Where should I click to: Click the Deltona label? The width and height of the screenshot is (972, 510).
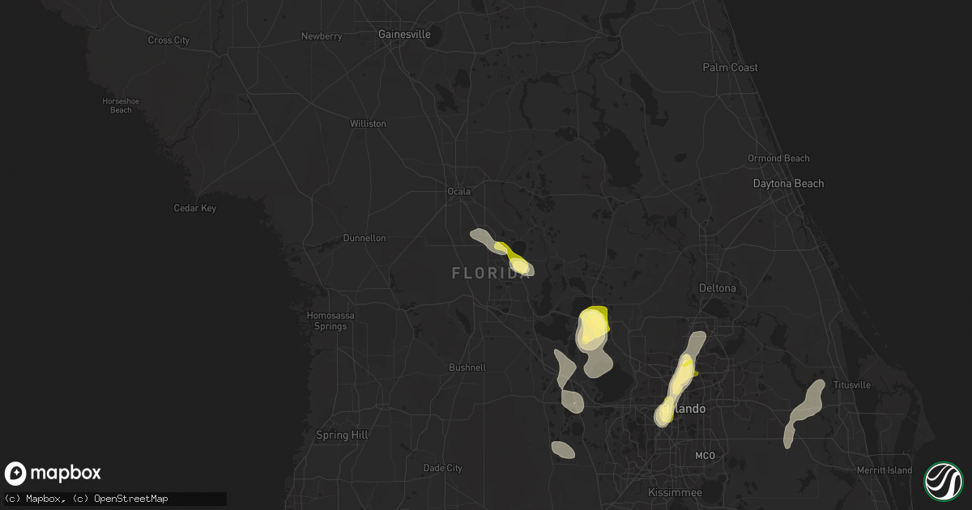pyautogui.click(x=718, y=288)
